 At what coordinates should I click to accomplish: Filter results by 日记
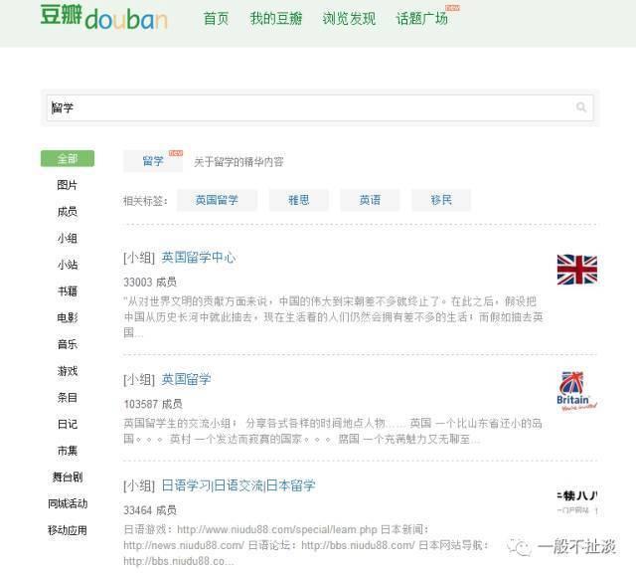click(x=68, y=424)
